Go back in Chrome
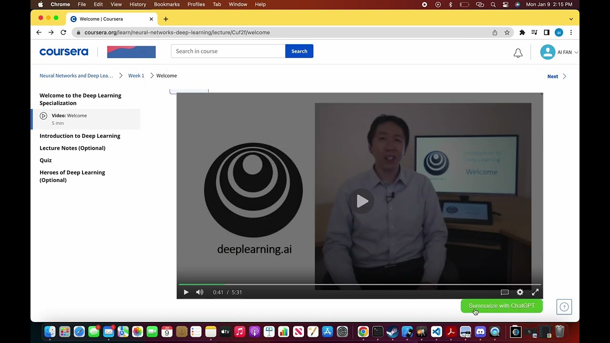This screenshot has width=610, height=343. (x=39, y=32)
